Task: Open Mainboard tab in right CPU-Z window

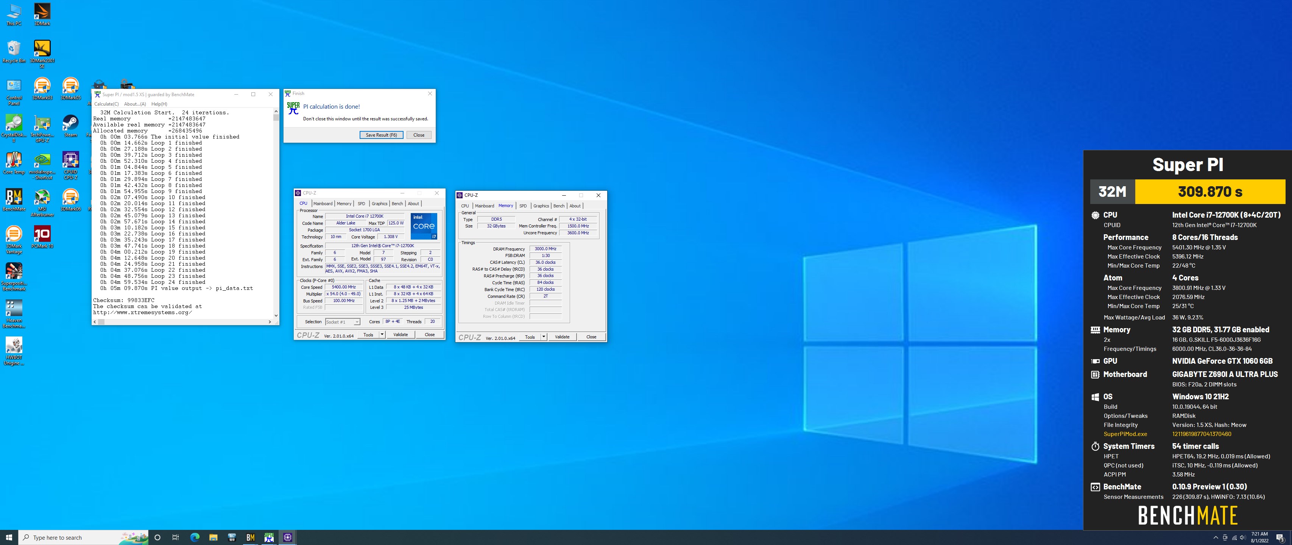Action: (x=485, y=206)
